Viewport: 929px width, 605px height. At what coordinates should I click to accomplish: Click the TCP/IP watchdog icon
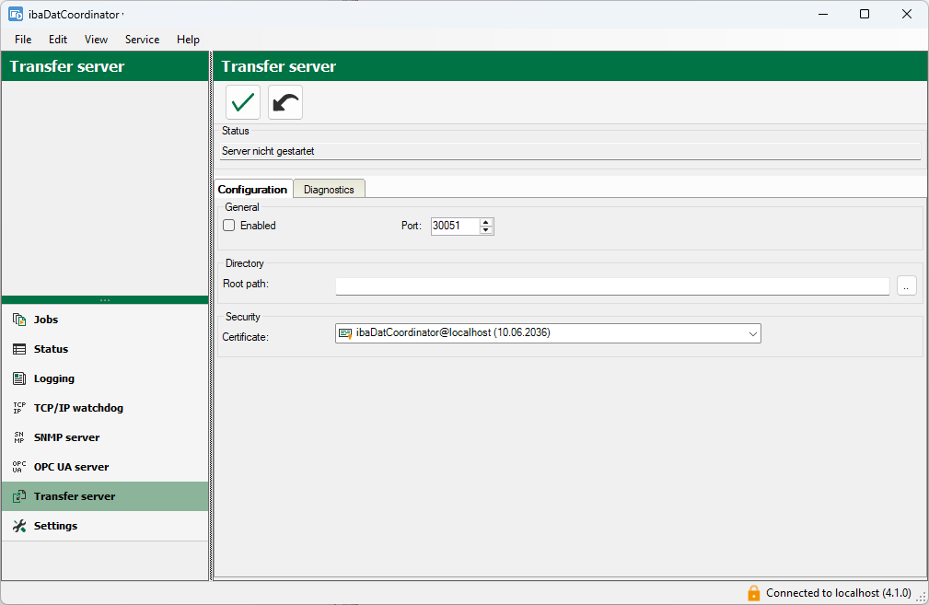coord(19,408)
